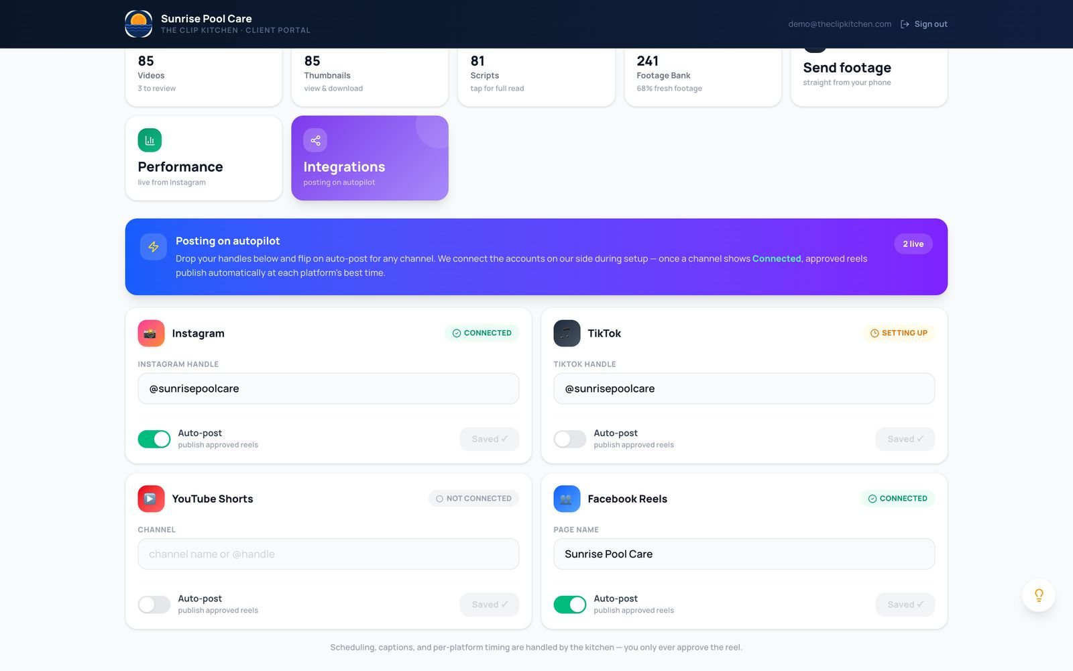Open the Performance card
The image size is (1073, 671).
click(204, 158)
